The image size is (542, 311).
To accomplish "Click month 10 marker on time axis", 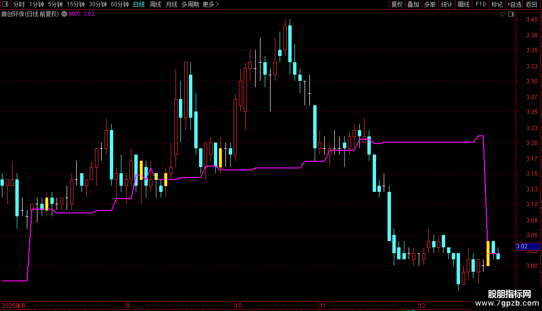I will pyautogui.click(x=238, y=305).
